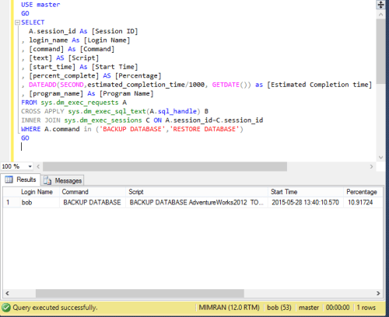Viewport: 389px width, 317px height.
Task: Select the '2015-05-28 13:40:10.570' start time cell
Action: [306, 202]
